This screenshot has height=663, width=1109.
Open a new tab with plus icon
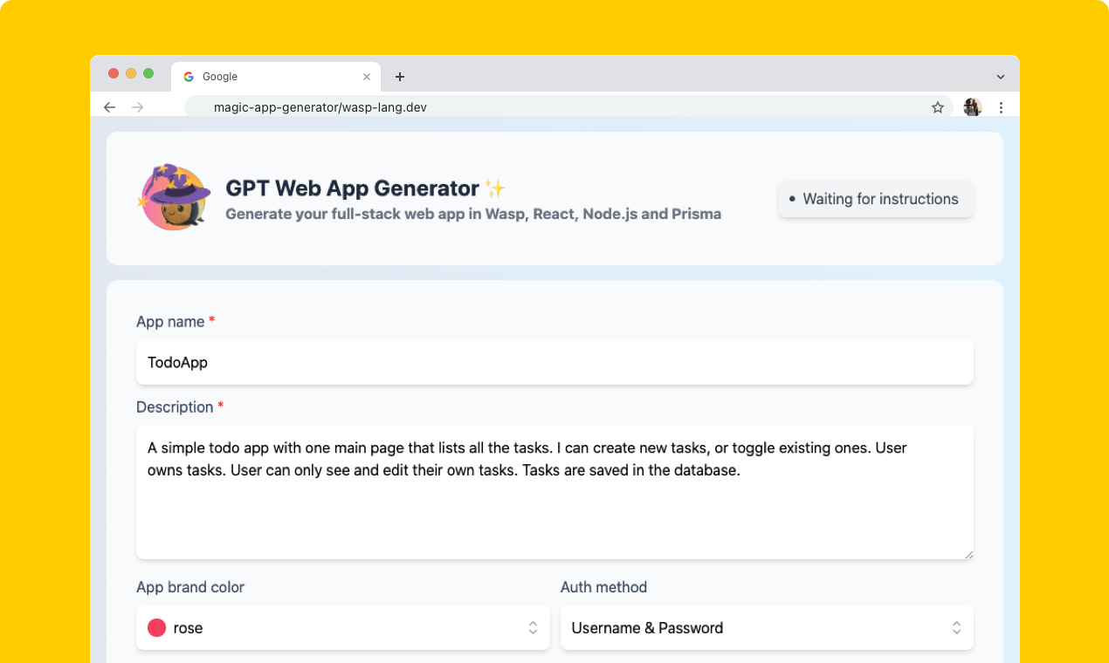click(x=400, y=77)
